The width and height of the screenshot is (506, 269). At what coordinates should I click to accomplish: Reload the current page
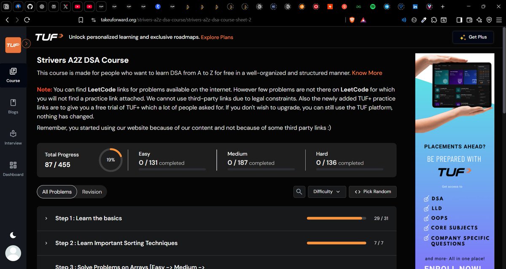(27, 20)
